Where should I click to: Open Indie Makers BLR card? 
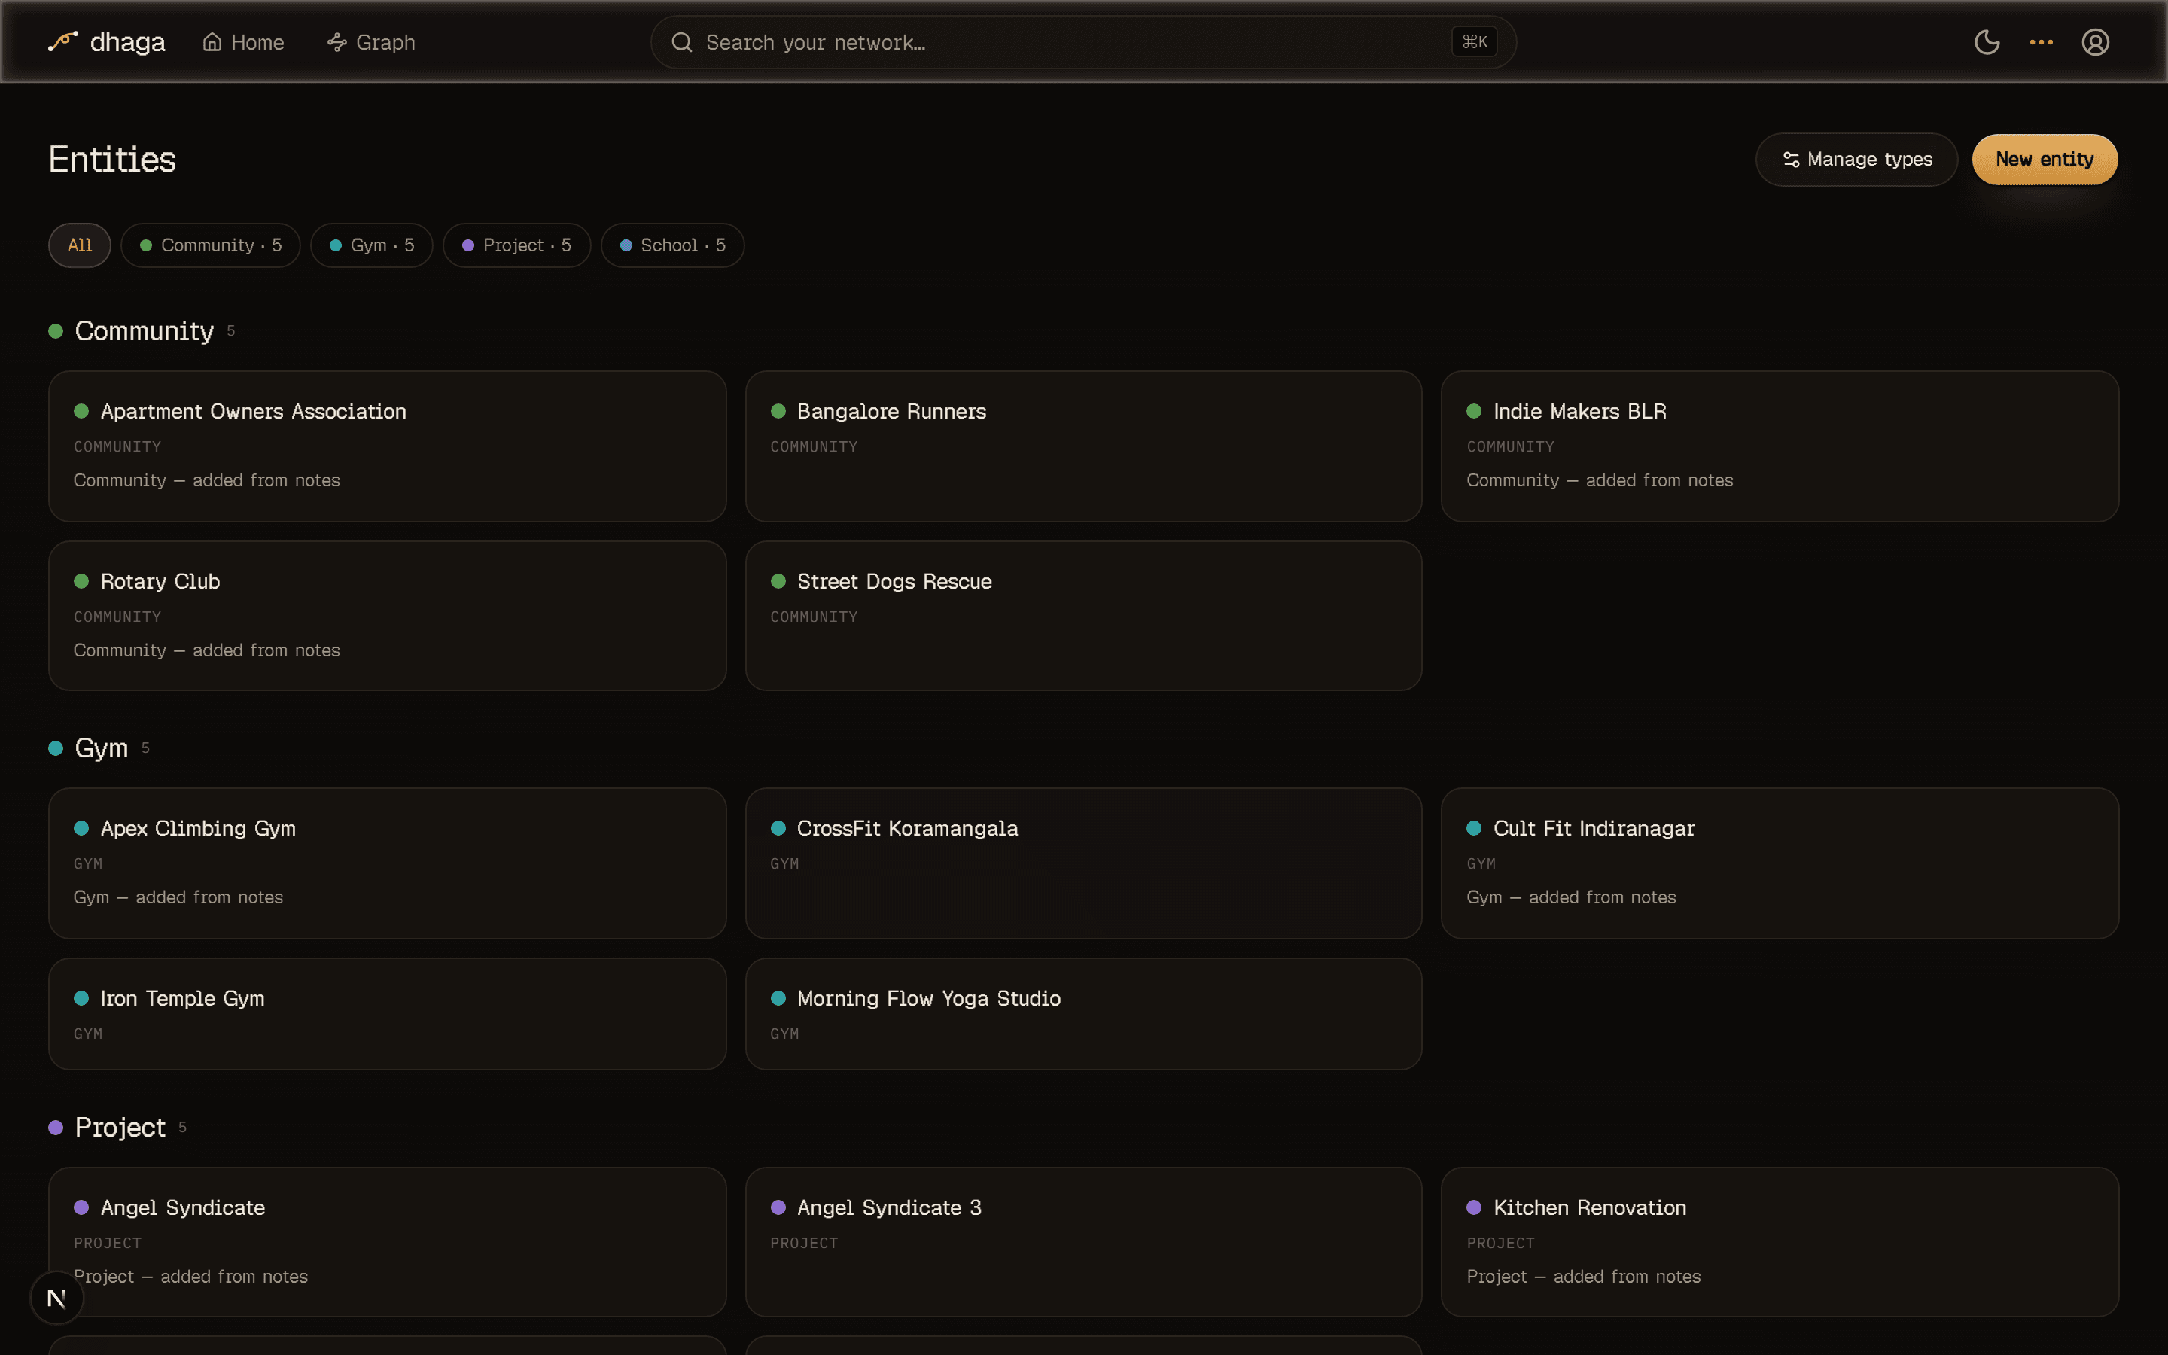coord(1780,446)
